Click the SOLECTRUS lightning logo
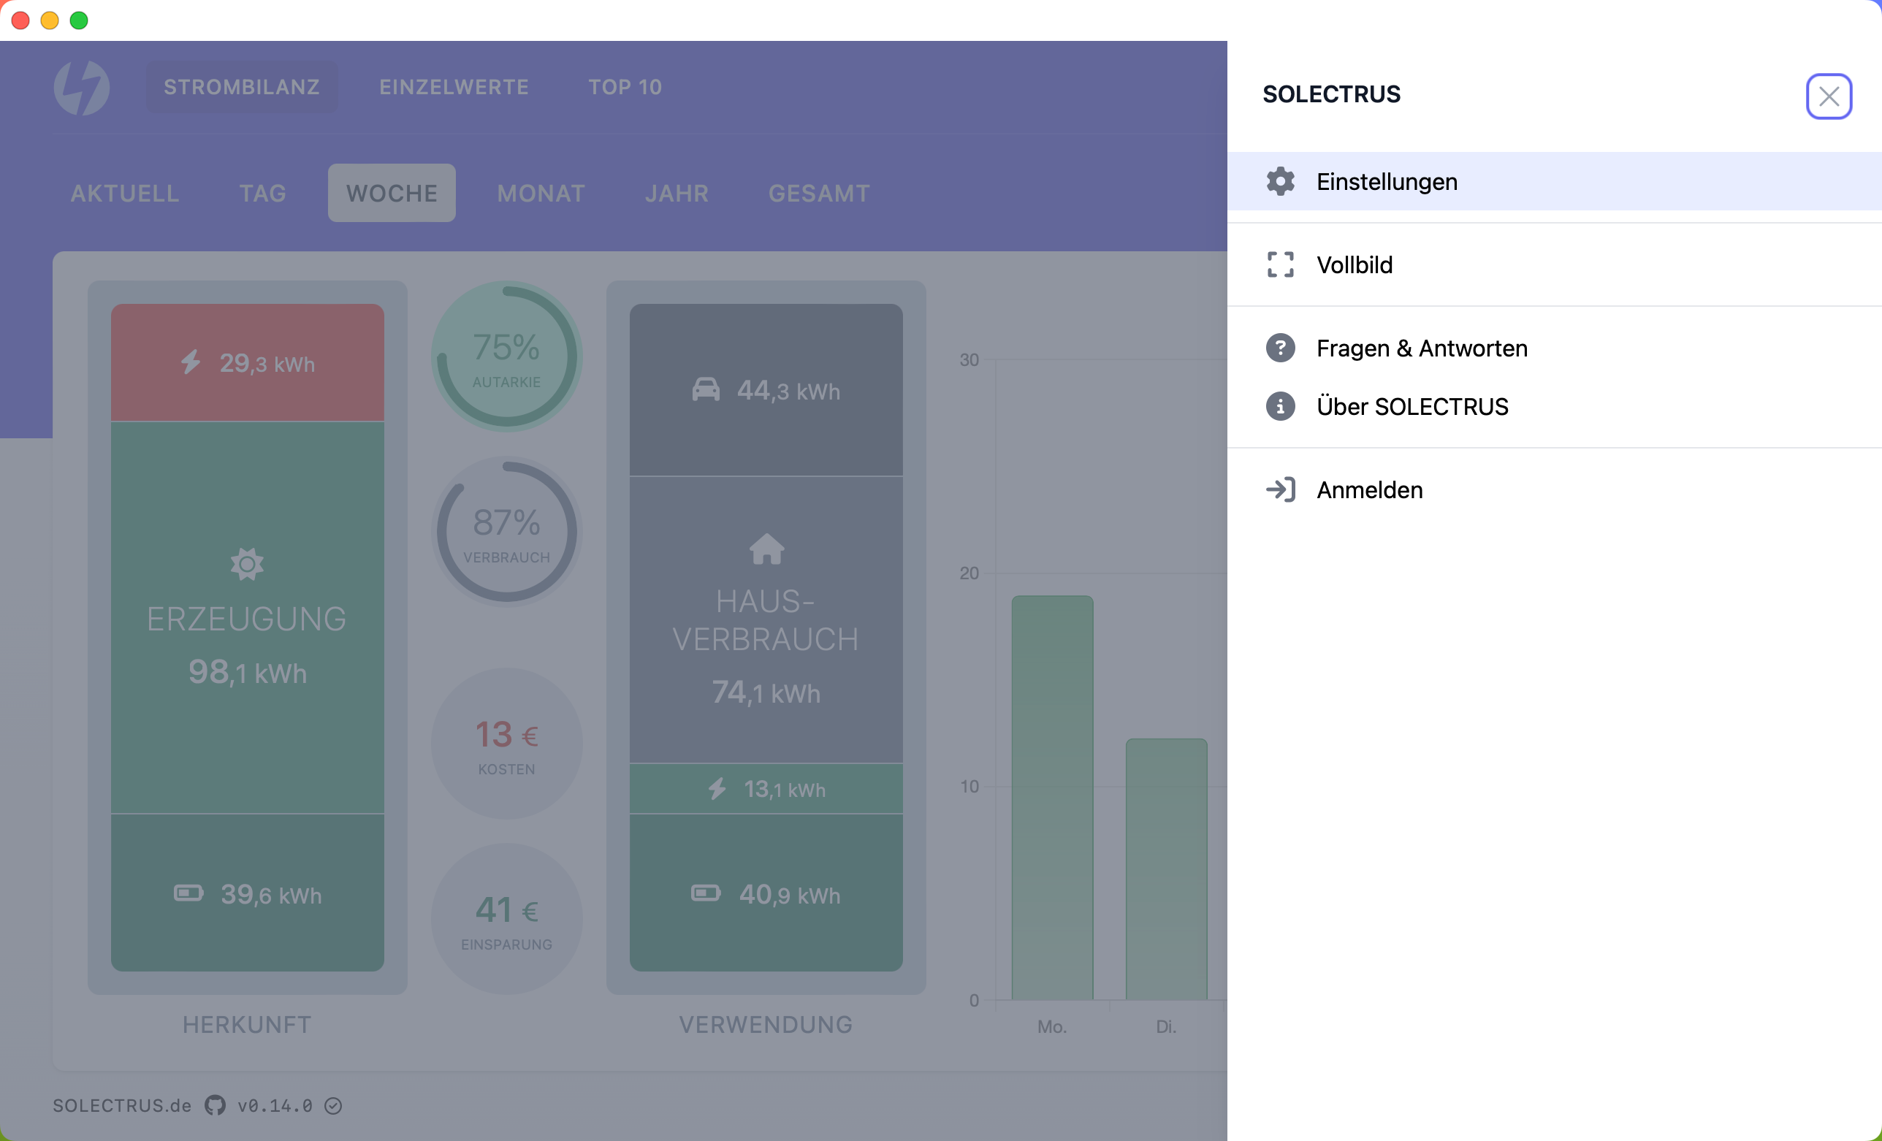 tap(82, 87)
